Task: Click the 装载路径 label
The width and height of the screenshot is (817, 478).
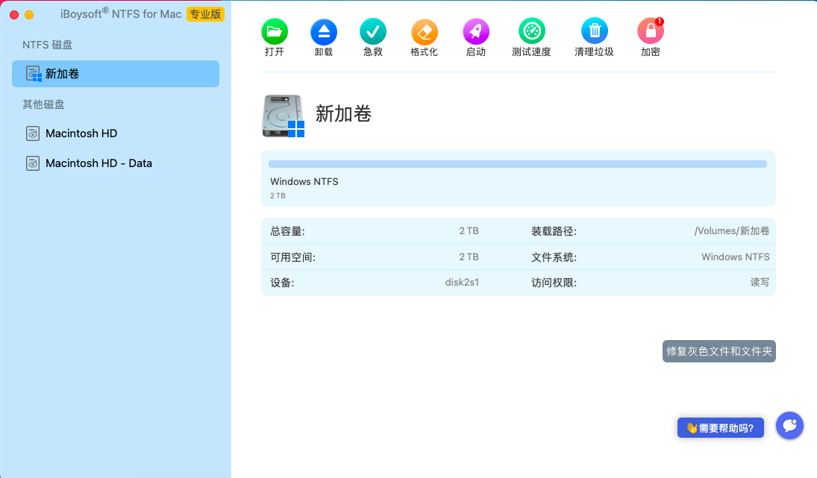Action: click(x=554, y=230)
